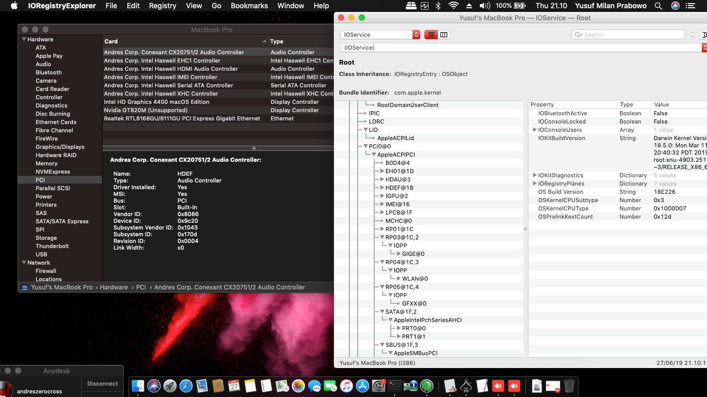Image resolution: width=707 pixels, height=397 pixels.
Task: Open the Go menu
Action: pos(216,6)
